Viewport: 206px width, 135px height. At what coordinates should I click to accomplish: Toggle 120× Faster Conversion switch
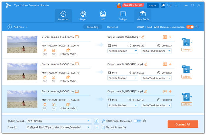(137, 121)
